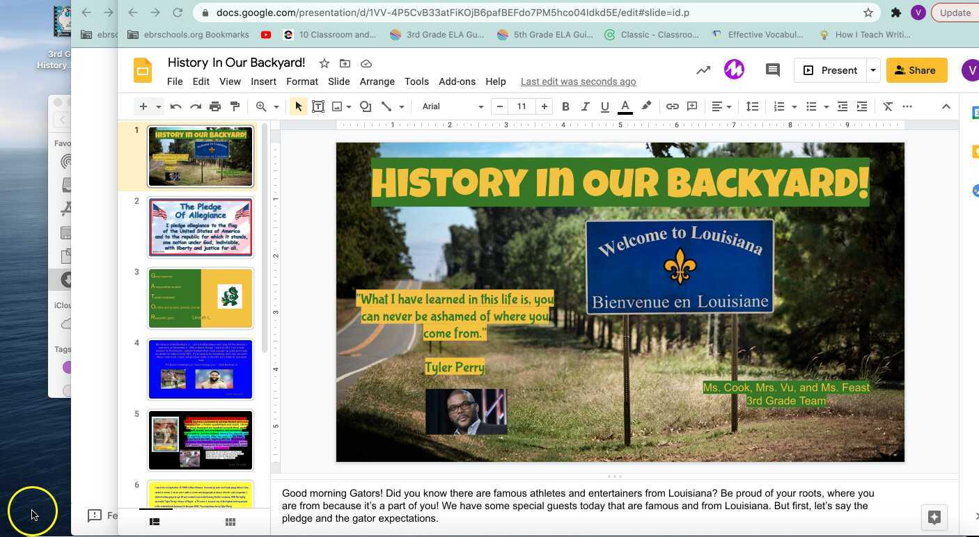This screenshot has width=979, height=537.
Task: Open the Arrange menu
Action: click(x=377, y=81)
